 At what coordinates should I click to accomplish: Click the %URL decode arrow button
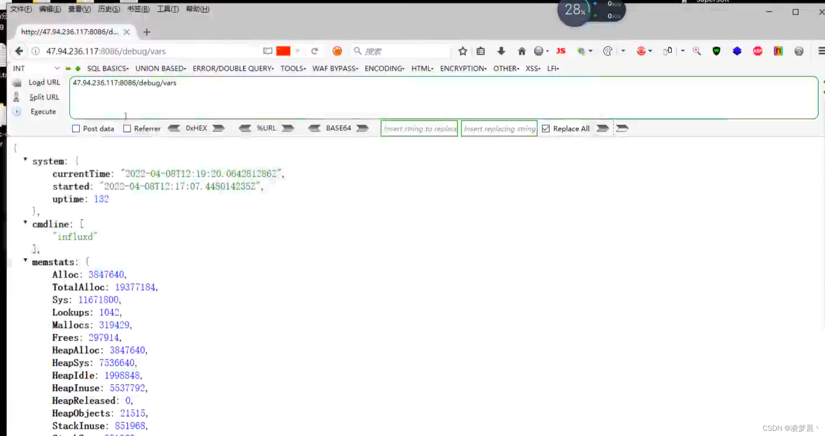click(245, 128)
